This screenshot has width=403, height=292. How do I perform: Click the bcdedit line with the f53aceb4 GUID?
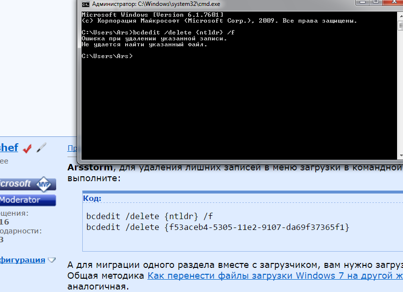[x=217, y=227]
